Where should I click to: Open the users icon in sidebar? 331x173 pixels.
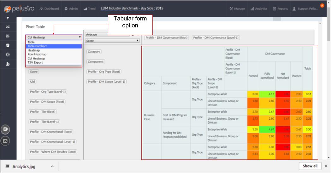click(8, 64)
